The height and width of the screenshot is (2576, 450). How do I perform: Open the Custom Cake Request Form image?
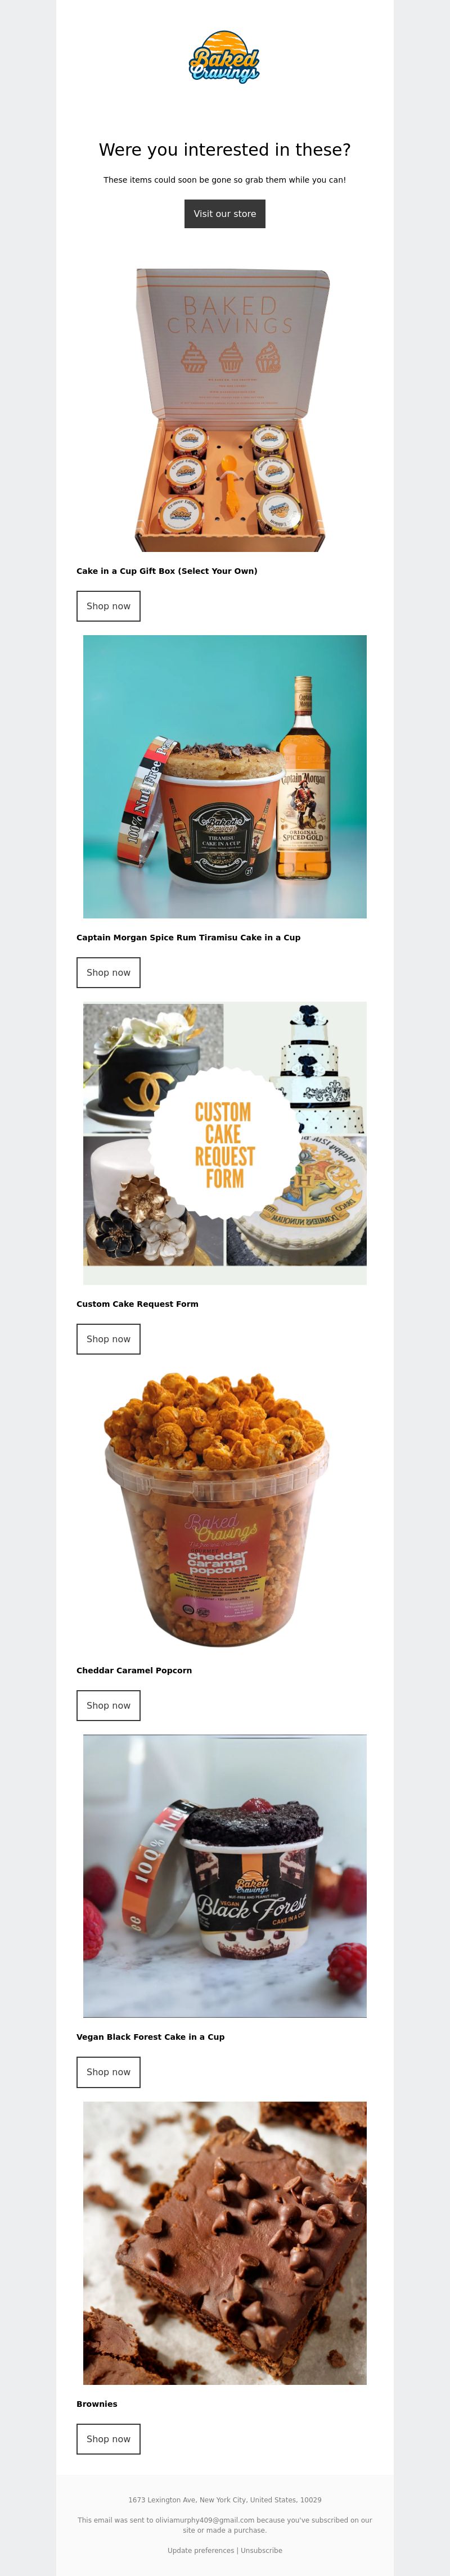[225, 1143]
